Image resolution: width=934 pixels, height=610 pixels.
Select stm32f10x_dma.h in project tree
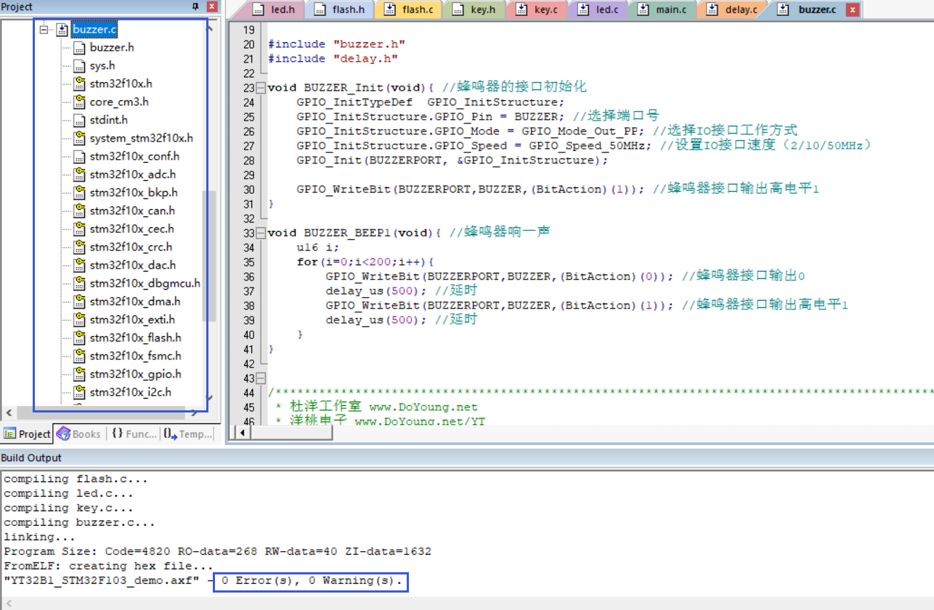(x=134, y=301)
